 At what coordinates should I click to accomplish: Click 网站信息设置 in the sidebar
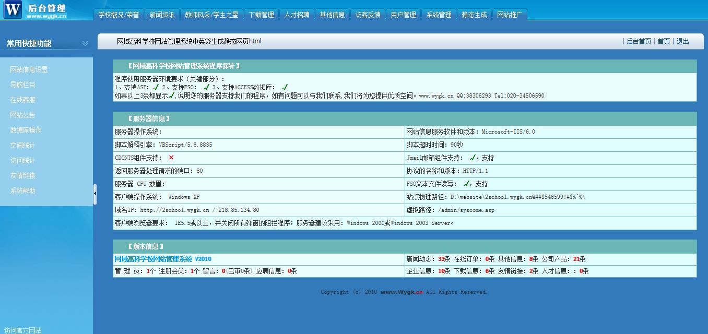click(x=29, y=69)
